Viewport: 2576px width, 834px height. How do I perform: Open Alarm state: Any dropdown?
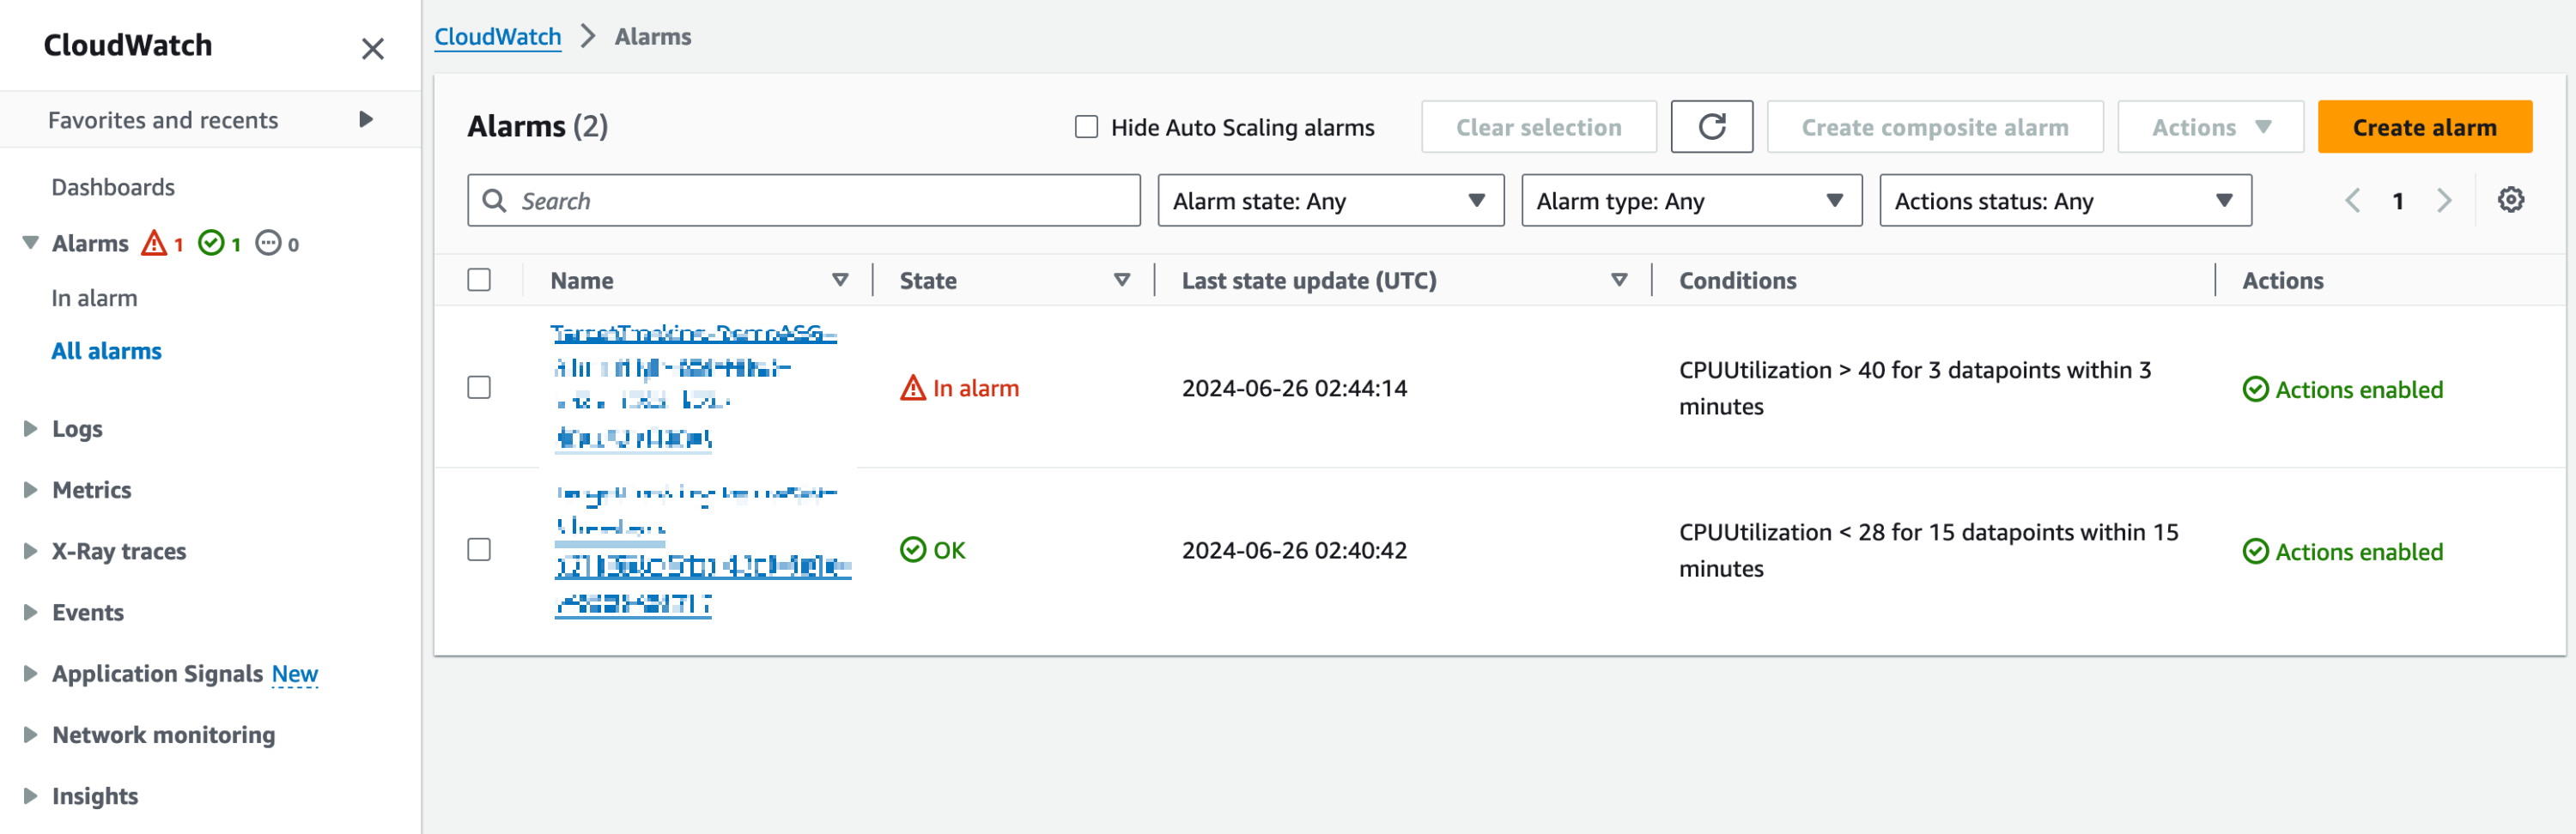[1330, 201]
